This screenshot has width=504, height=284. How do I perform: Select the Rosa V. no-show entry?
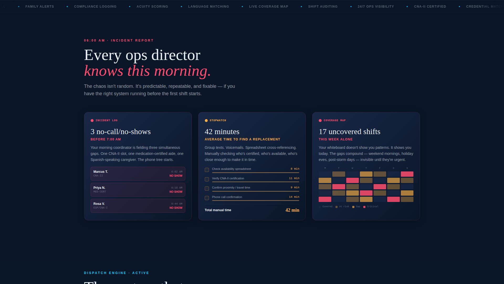click(138, 206)
